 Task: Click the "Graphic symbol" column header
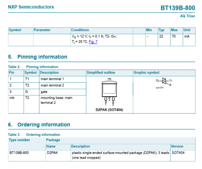146,73
